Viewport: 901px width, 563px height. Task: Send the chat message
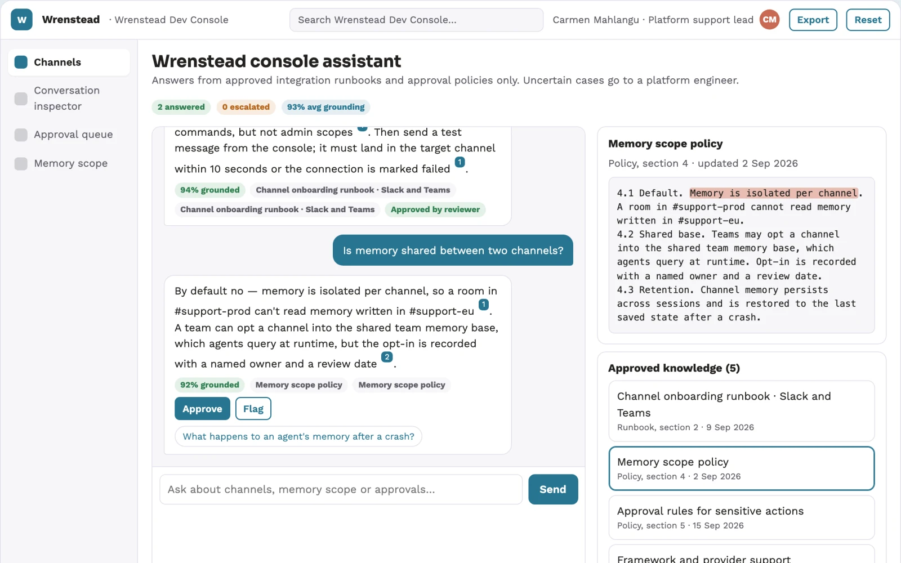553,489
